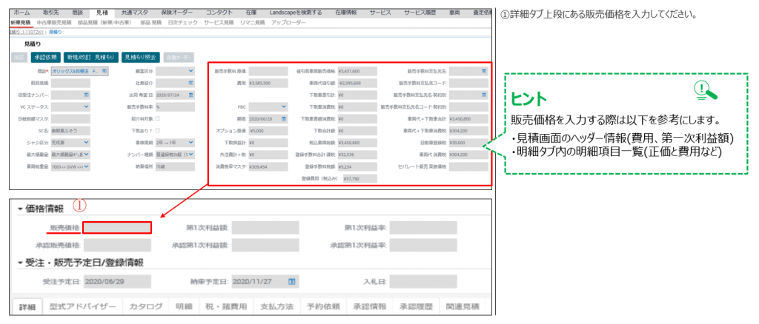Screen dimensions: 759x324
Task: Switch to the 明細 tab
Action: tap(182, 306)
